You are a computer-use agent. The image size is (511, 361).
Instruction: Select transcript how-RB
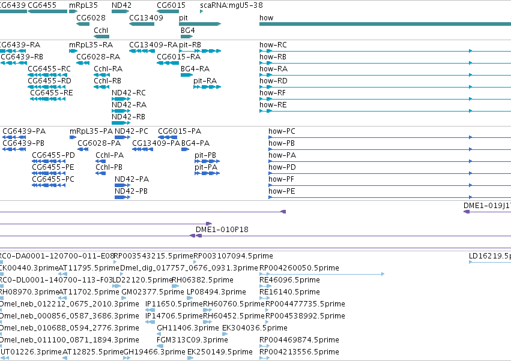[x=273, y=56]
